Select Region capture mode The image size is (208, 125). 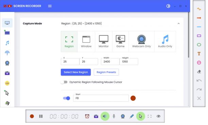[x=69, y=42]
